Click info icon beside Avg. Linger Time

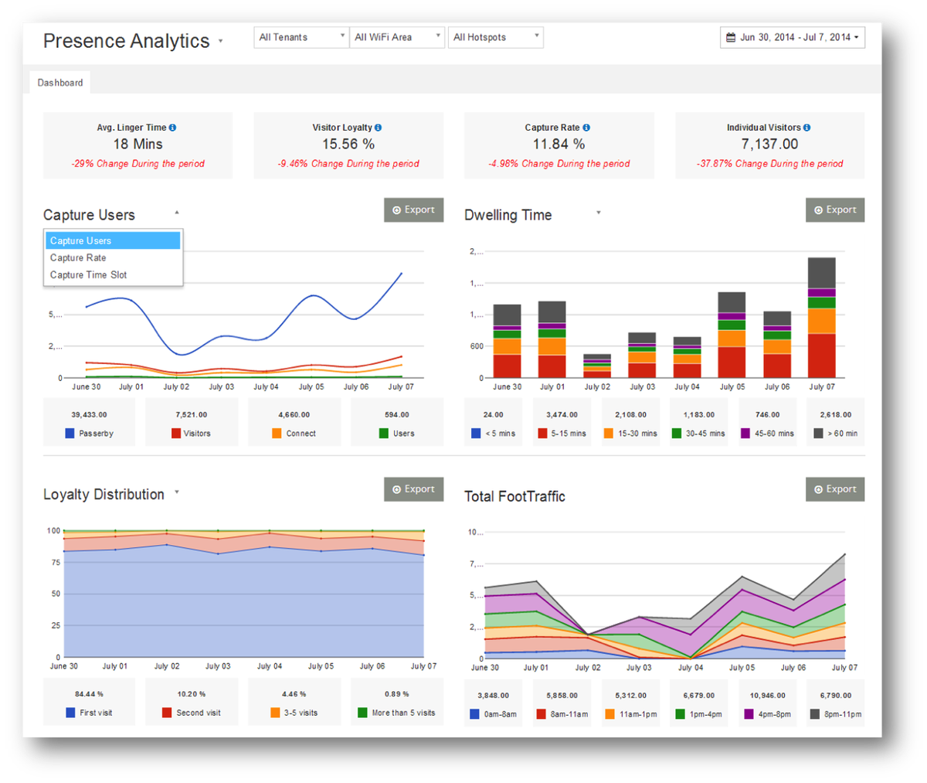tap(172, 128)
